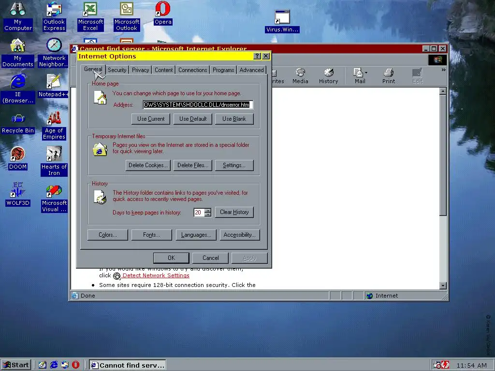Viewport: 495px width, 371px height.
Task: Click the Media toolbar button in Internet Explorer
Action: (x=300, y=76)
